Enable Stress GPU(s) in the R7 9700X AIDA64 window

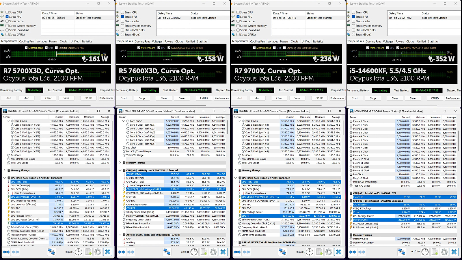(x=238, y=35)
